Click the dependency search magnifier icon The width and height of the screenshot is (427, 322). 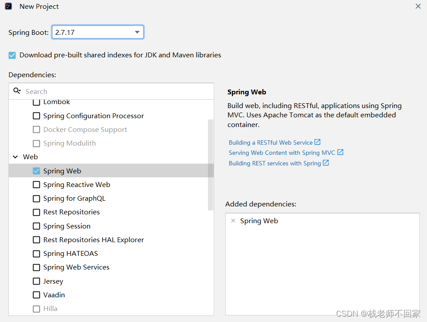(x=17, y=91)
